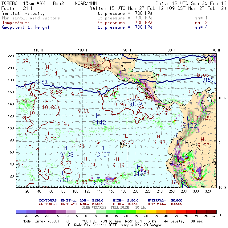This screenshot has height=228, width=228.
Task: Click the red 'LOW= 5.0000' legend
Action: [x=92, y=204]
